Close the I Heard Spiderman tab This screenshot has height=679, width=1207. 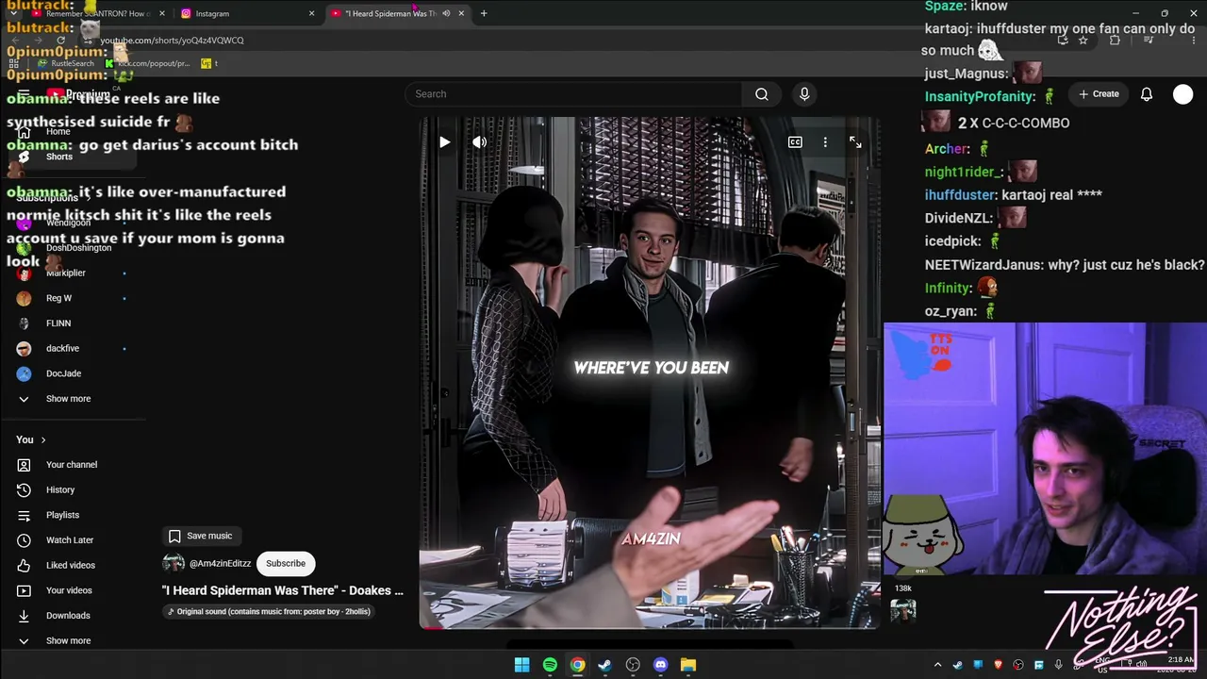pyautogui.click(x=461, y=13)
